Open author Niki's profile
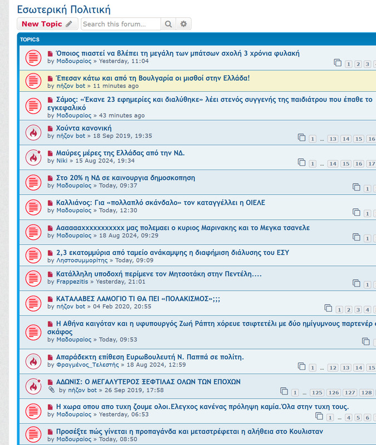The image size is (376, 445). 62,161
